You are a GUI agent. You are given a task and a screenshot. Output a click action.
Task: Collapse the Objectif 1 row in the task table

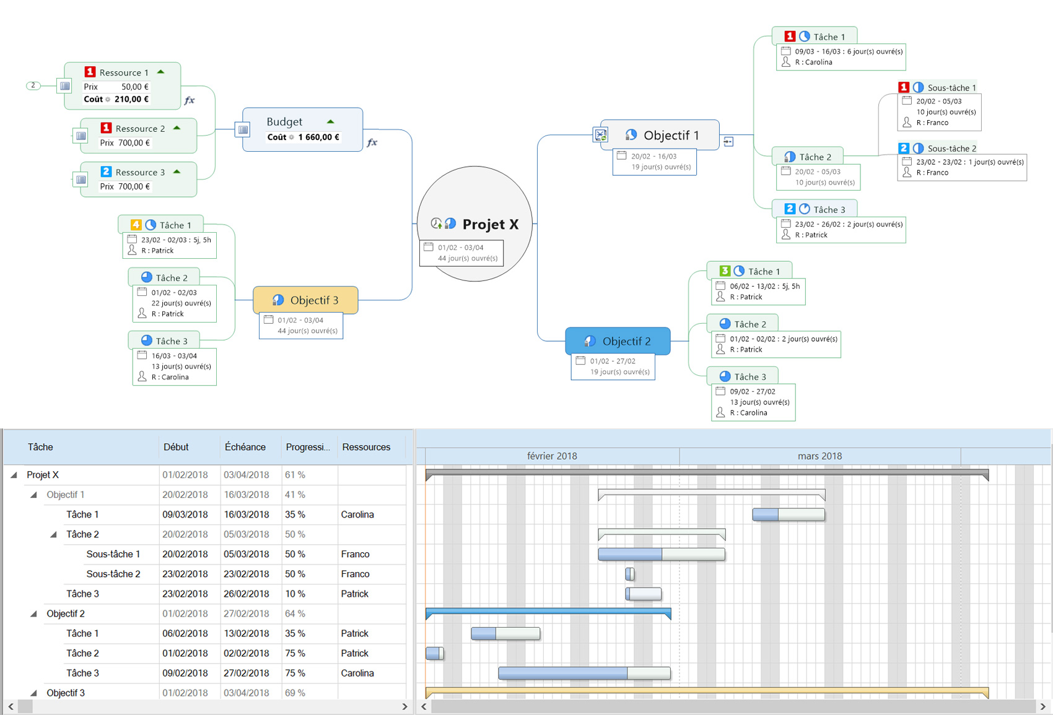(x=34, y=495)
